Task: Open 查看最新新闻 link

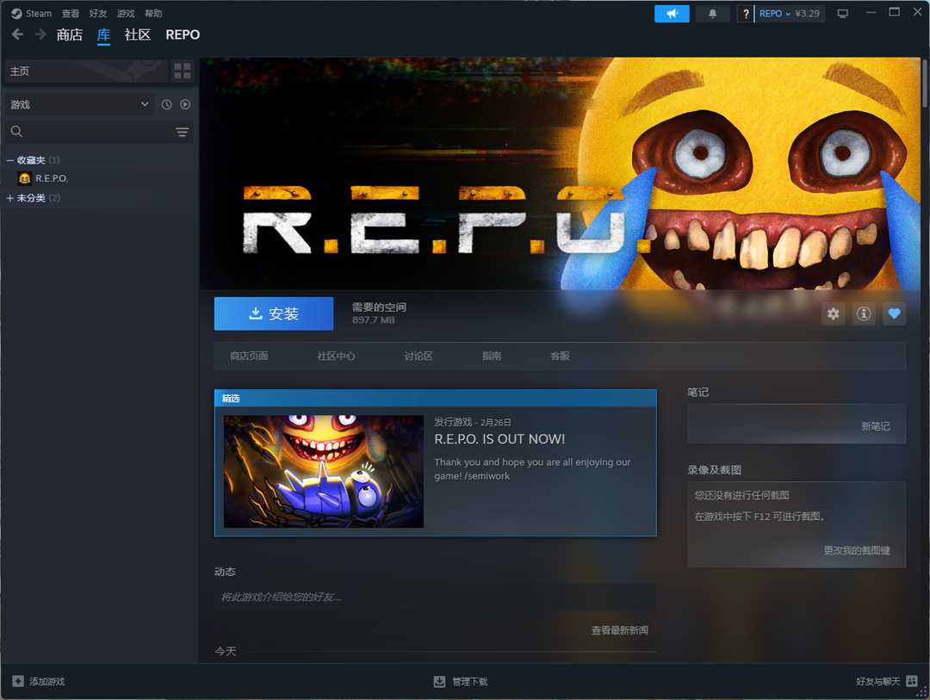Action: (x=619, y=630)
